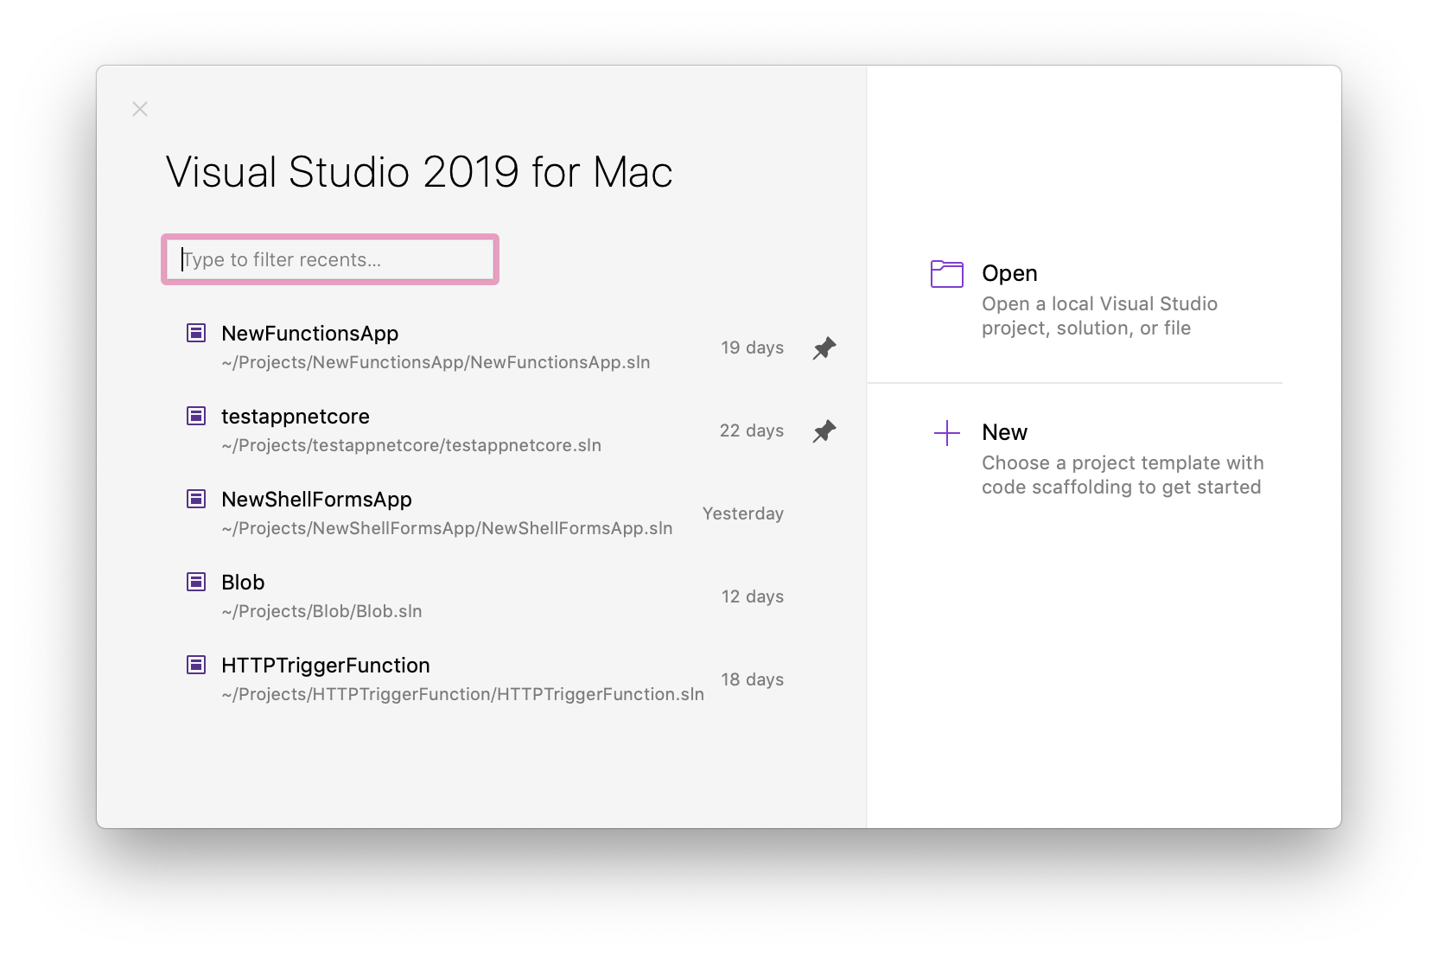1438x956 pixels.
Task: Unpin the NewFunctionsApp project
Action: click(824, 347)
